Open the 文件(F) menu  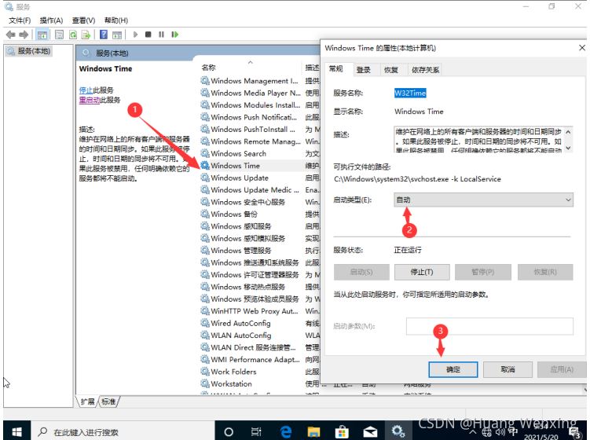pyautogui.click(x=20, y=20)
